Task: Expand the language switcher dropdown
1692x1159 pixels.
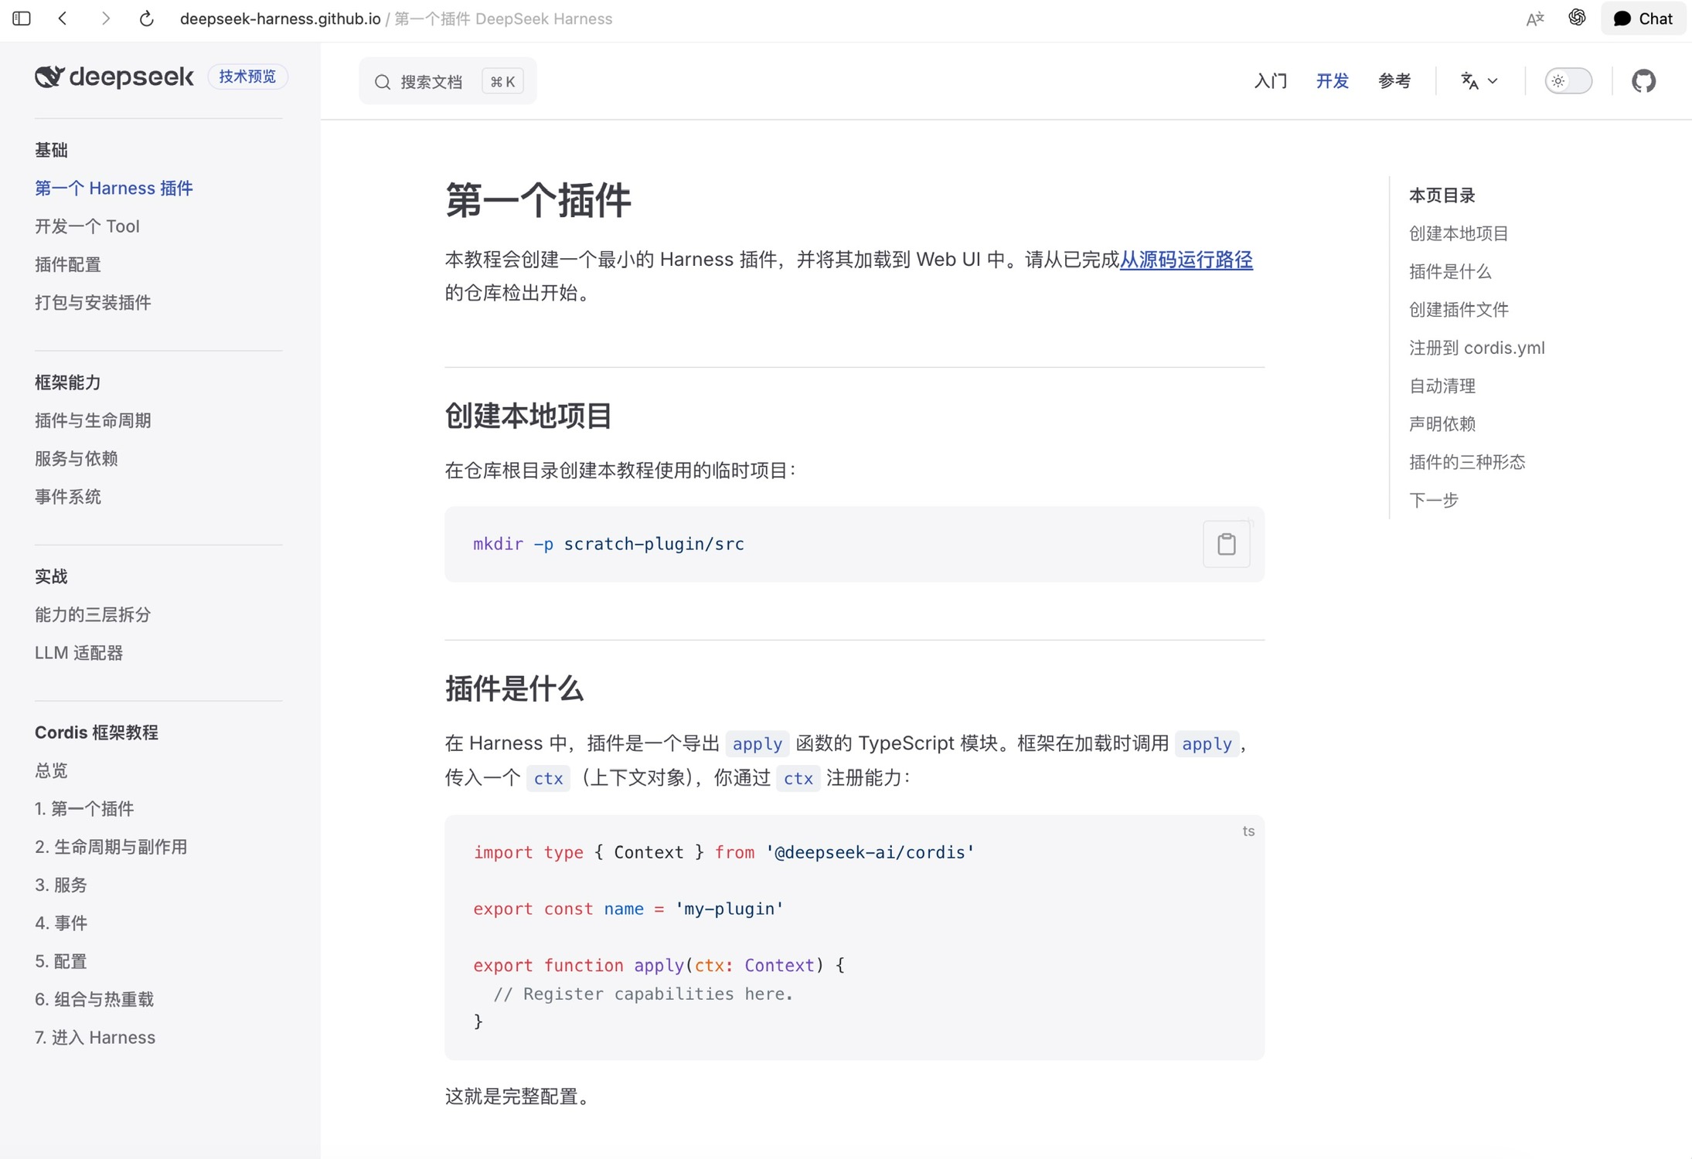Action: click(1479, 81)
